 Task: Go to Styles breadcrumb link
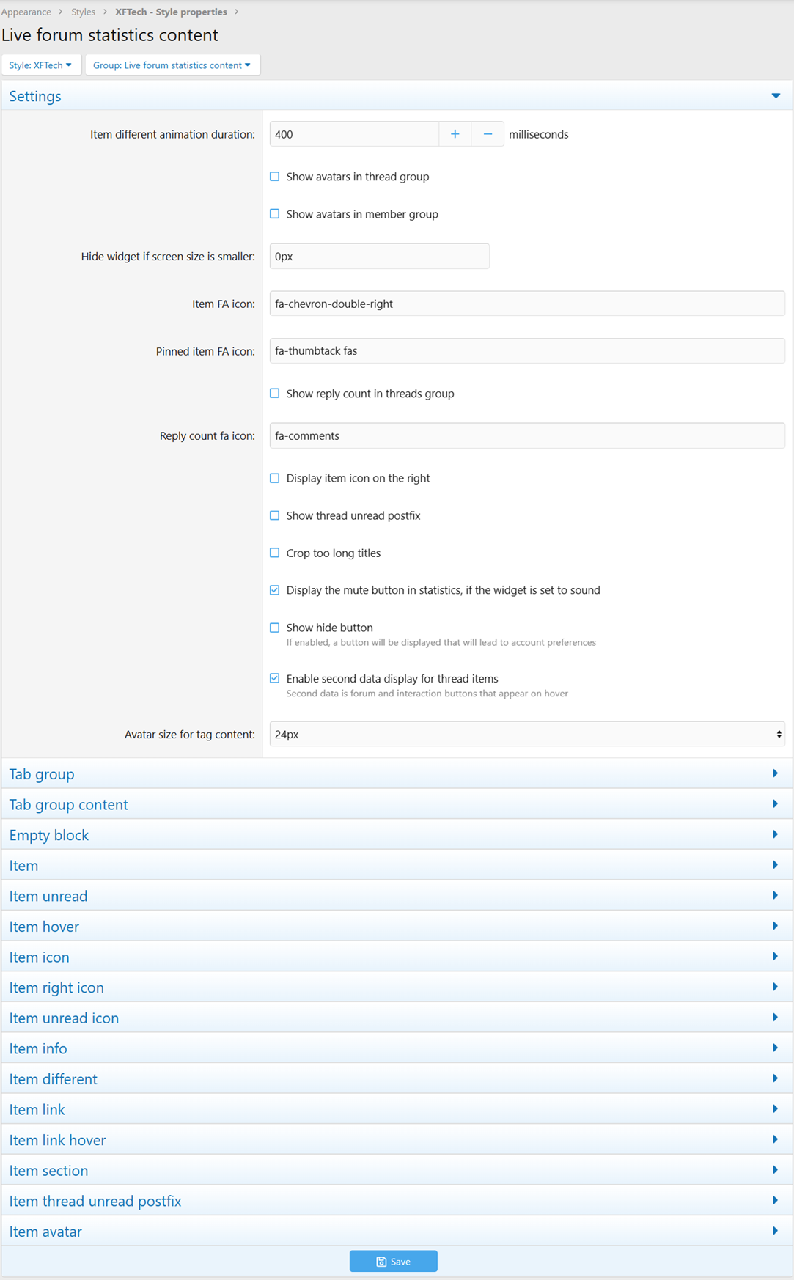[x=83, y=12]
